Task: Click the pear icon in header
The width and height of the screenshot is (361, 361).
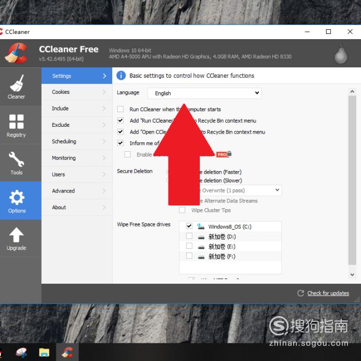Action: click(x=341, y=54)
